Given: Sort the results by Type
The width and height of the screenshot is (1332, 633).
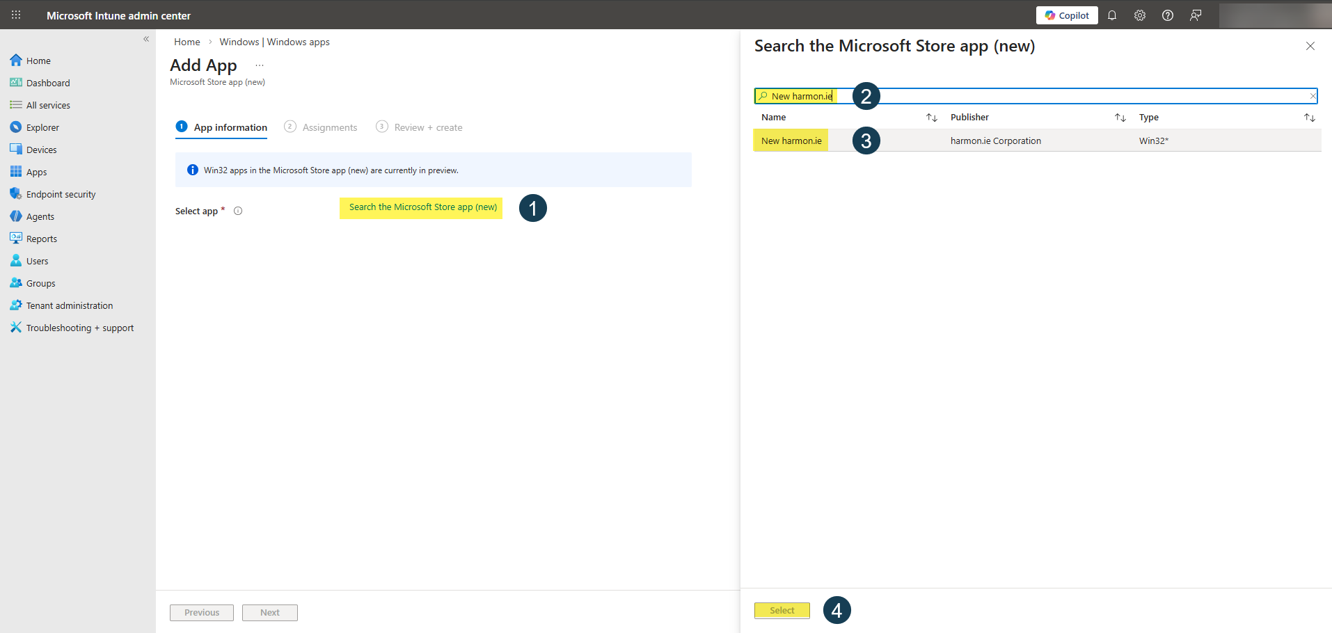Looking at the screenshot, I should [1309, 117].
